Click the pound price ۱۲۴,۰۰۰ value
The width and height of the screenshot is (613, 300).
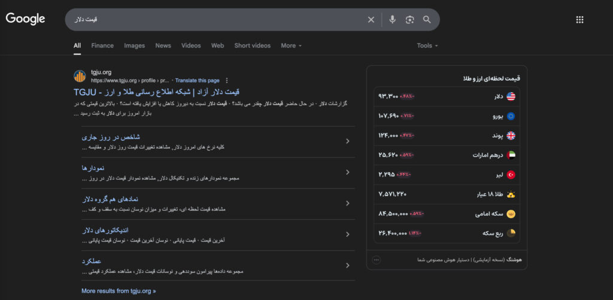point(388,136)
